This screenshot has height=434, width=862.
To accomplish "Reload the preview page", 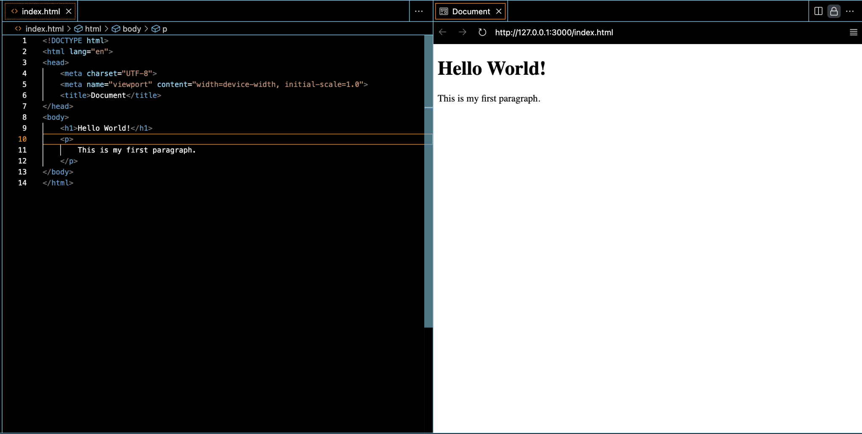I will (482, 32).
